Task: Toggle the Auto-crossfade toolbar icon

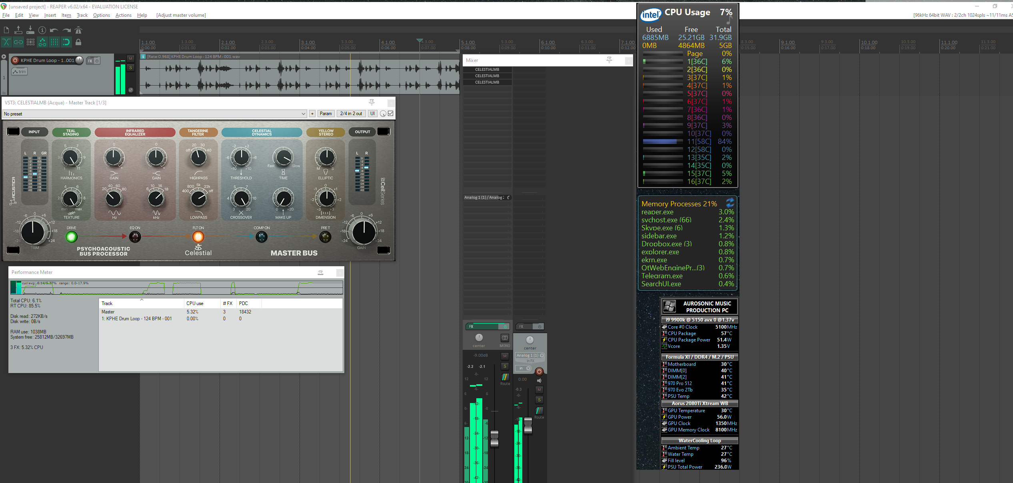Action: (6, 42)
